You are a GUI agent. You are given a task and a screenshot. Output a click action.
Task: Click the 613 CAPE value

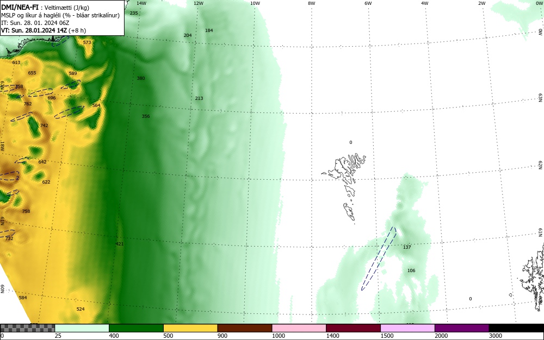[16, 62]
